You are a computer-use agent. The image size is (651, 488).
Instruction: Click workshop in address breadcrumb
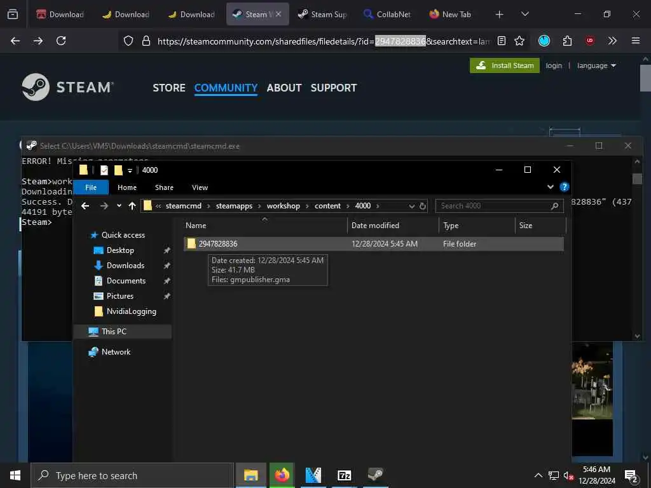pyautogui.click(x=283, y=206)
